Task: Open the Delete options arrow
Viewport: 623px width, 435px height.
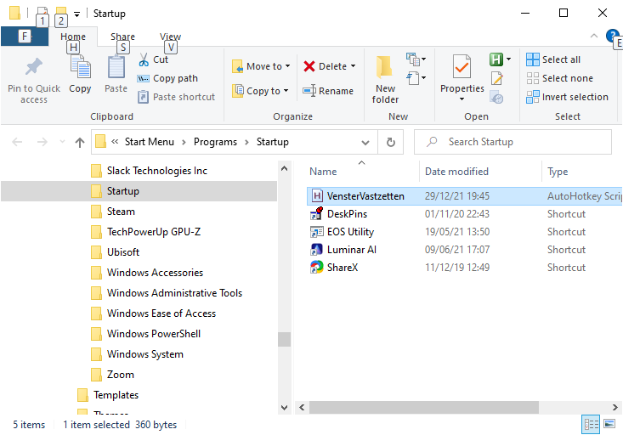Action: (354, 66)
